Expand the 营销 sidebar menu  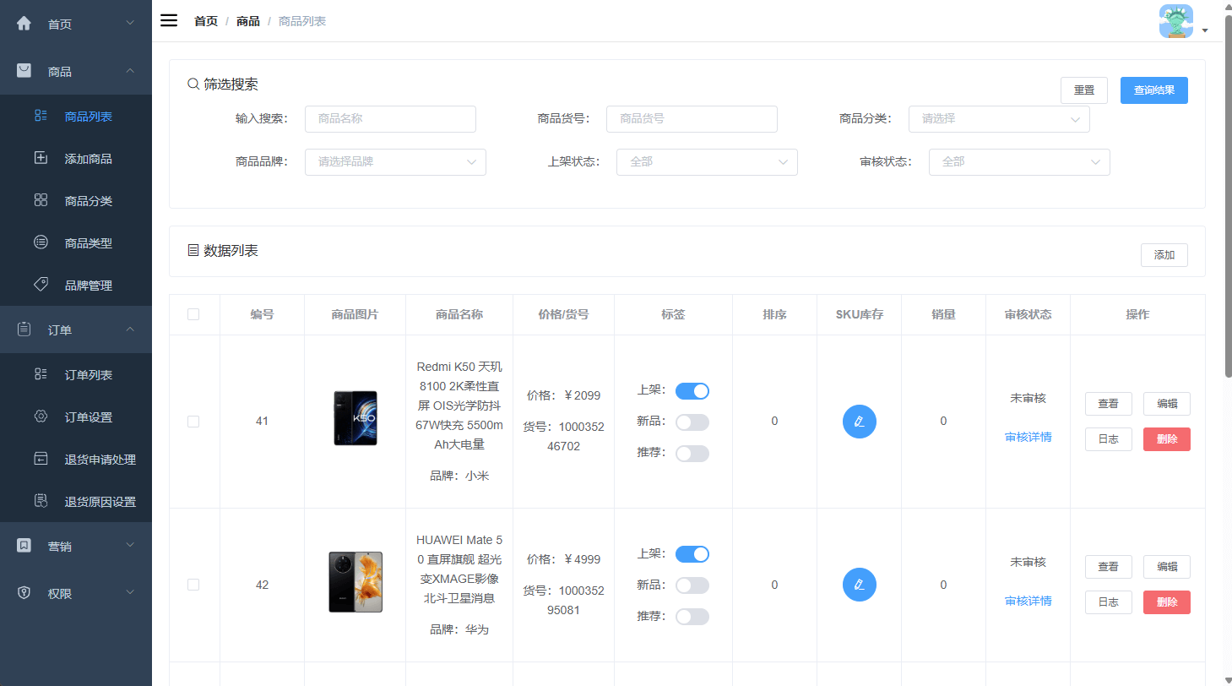coord(76,547)
